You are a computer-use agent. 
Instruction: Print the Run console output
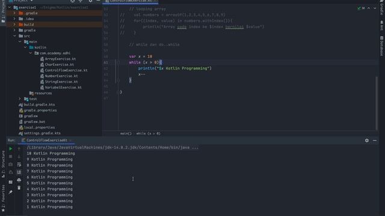pos(19,180)
